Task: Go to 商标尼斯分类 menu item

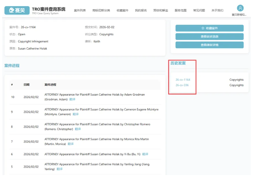Action: (101, 11)
